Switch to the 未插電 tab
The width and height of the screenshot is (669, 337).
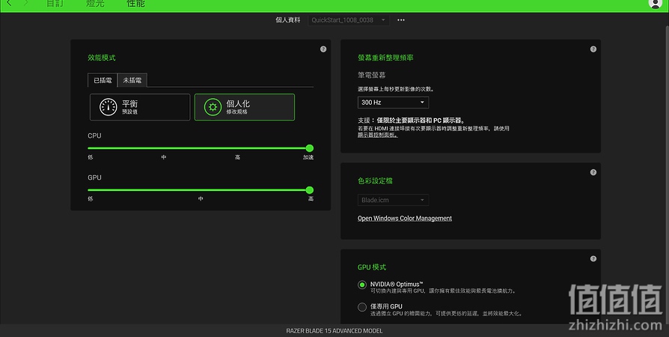[x=132, y=80]
